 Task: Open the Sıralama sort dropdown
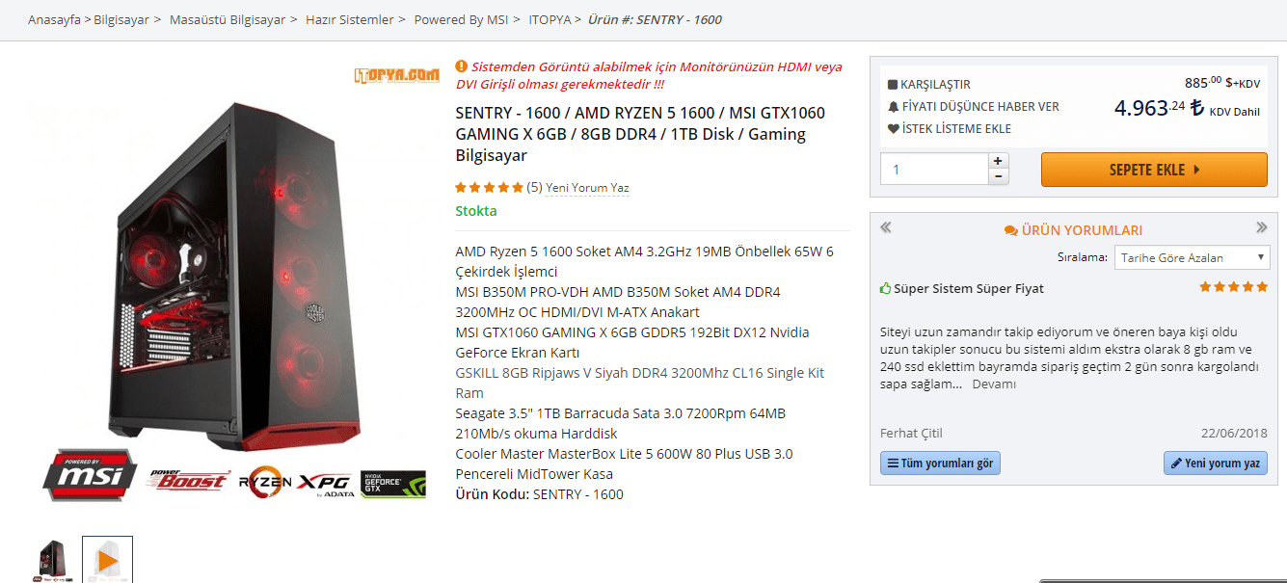pos(1193,257)
